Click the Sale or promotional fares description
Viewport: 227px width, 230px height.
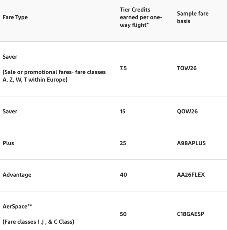coord(54,76)
